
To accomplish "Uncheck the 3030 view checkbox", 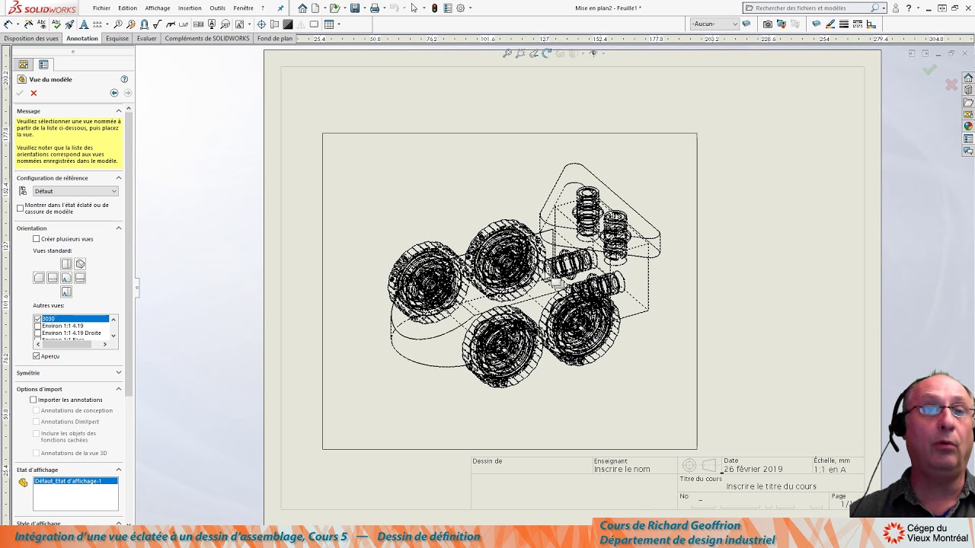I will coord(38,318).
